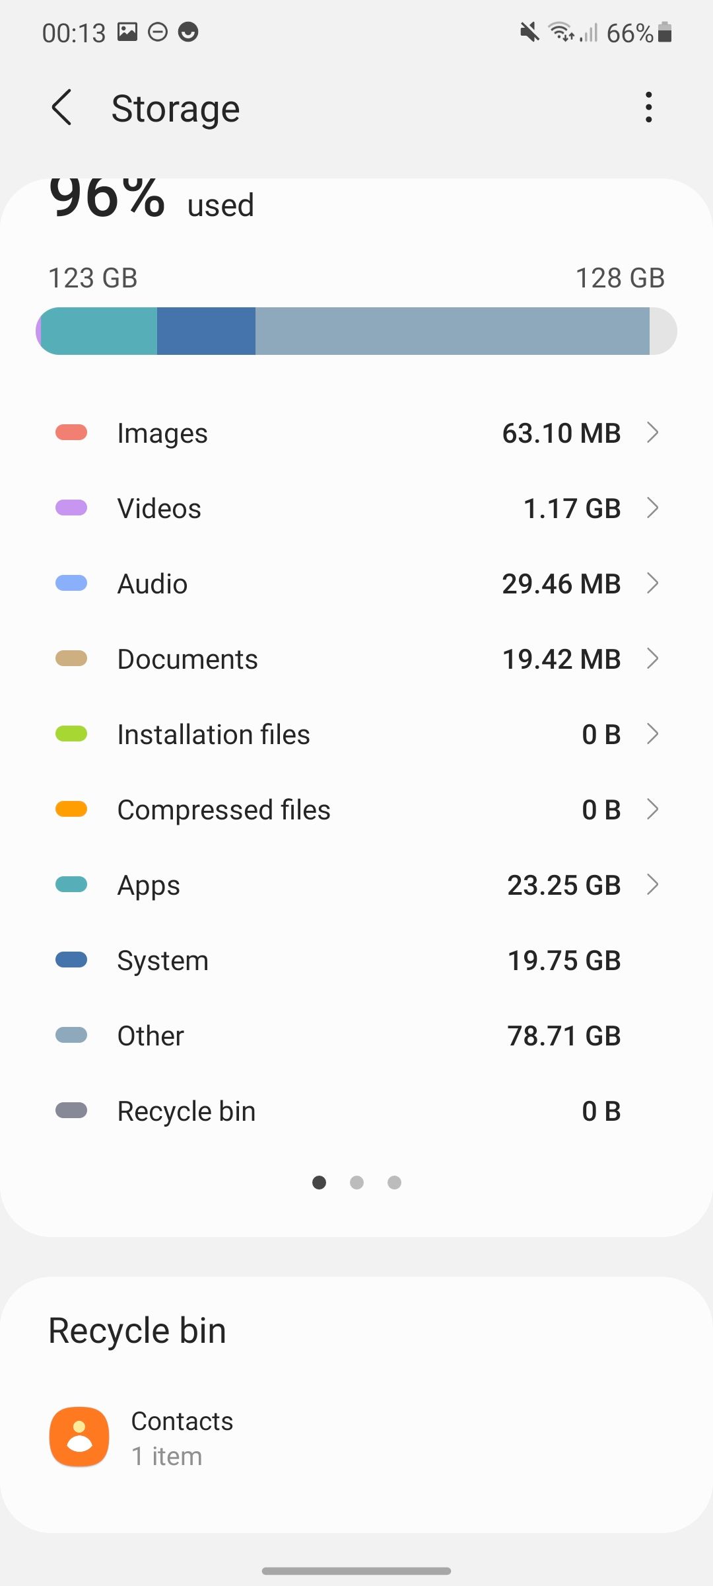This screenshot has width=713, height=1586.
Task: Tap the battery indicator icon
Action: (665, 32)
